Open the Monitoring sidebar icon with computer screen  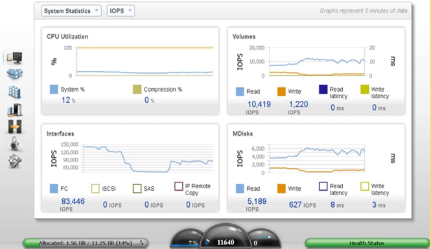14,58
